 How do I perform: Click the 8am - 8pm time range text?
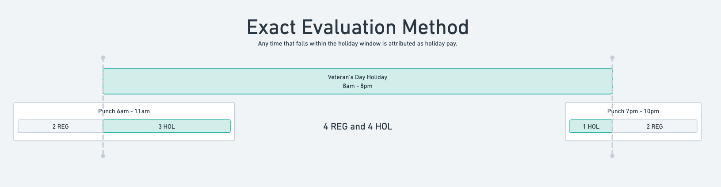(358, 86)
